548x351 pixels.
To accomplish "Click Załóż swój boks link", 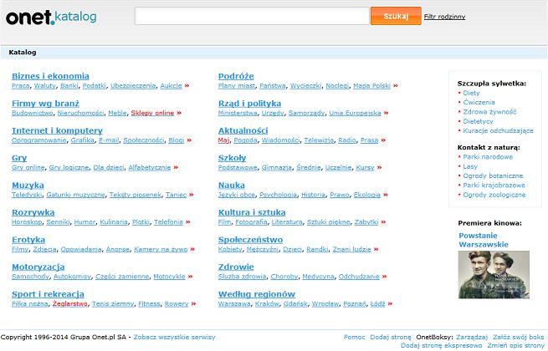I will [518, 337].
